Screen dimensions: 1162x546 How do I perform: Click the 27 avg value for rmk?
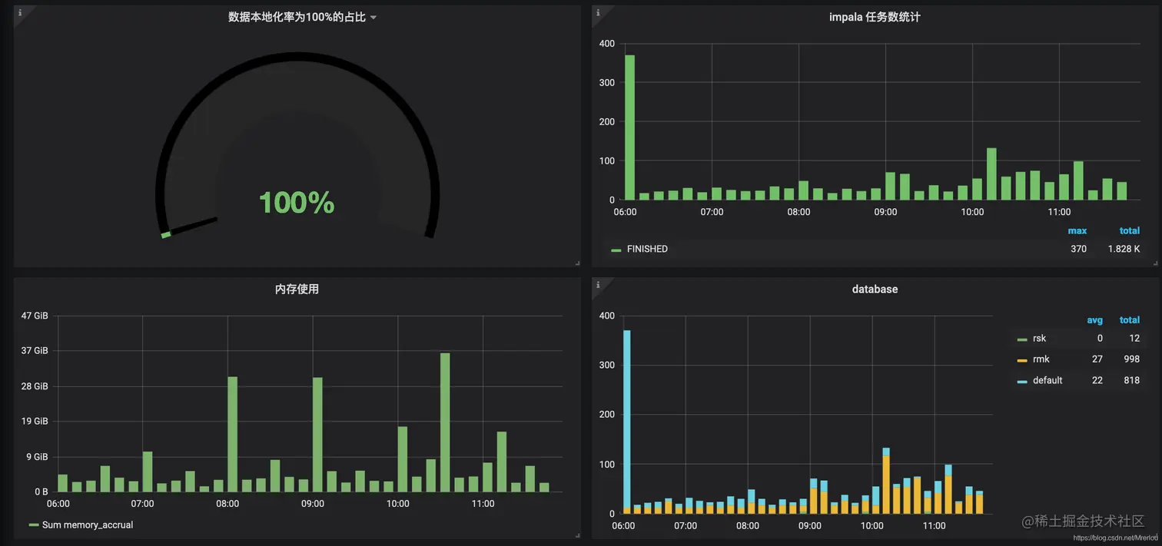tap(1097, 359)
